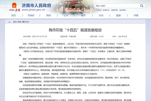Click the 疫情防控 hot search link
Screen dimensions: 151x101
pos(106,10)
